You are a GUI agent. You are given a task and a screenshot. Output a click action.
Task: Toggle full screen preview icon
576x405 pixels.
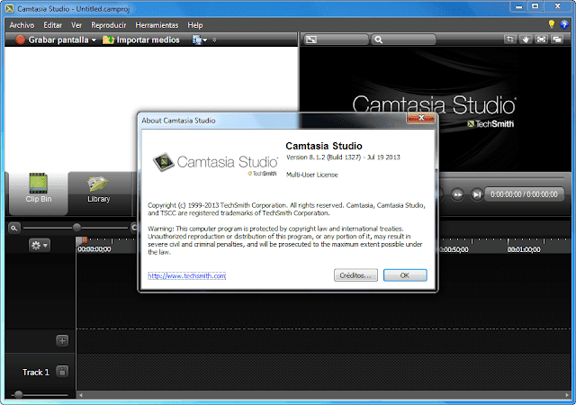click(x=542, y=40)
